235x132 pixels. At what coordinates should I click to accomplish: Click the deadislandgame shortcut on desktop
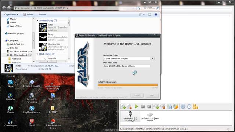point(53,86)
